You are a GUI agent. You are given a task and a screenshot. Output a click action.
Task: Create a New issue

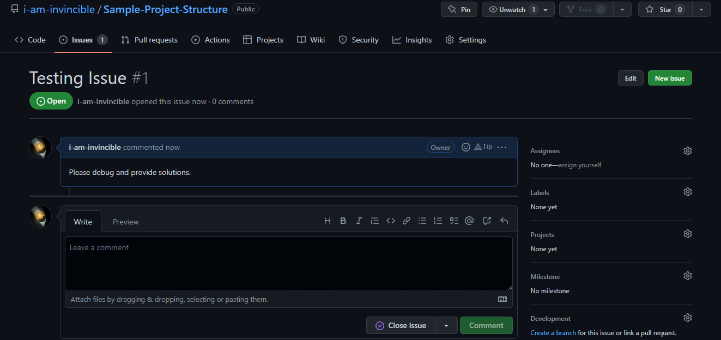pos(670,78)
